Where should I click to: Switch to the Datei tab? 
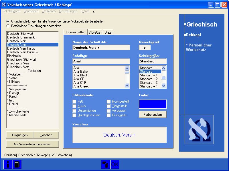(108, 32)
